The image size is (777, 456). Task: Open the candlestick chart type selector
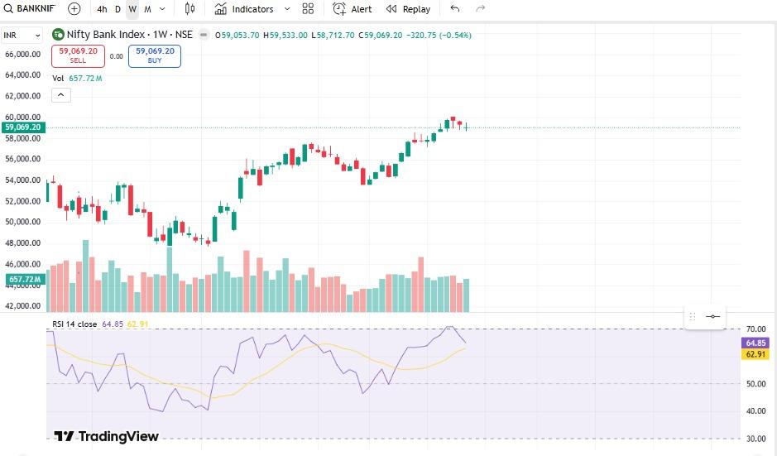189,9
